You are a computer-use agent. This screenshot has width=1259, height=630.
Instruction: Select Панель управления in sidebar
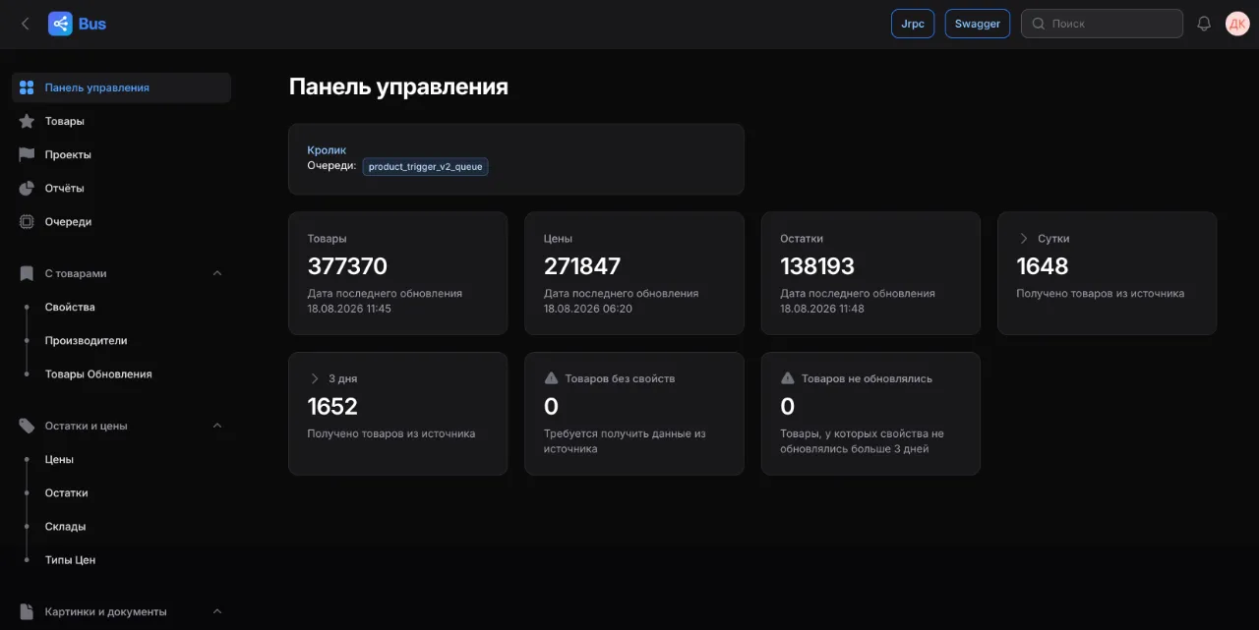click(x=122, y=87)
